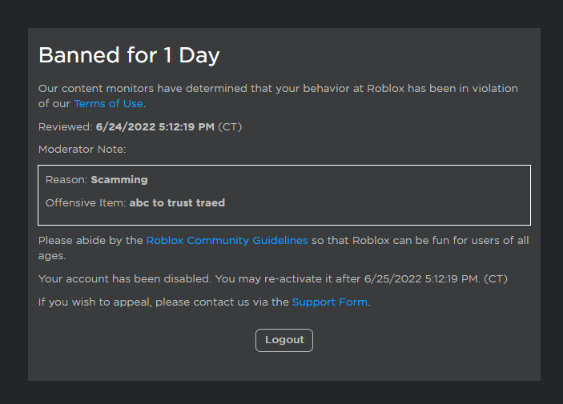This screenshot has width=563, height=404.
Task: Click the re-activation date 6/25/2022 5:12:19 PM
Action: (x=422, y=279)
